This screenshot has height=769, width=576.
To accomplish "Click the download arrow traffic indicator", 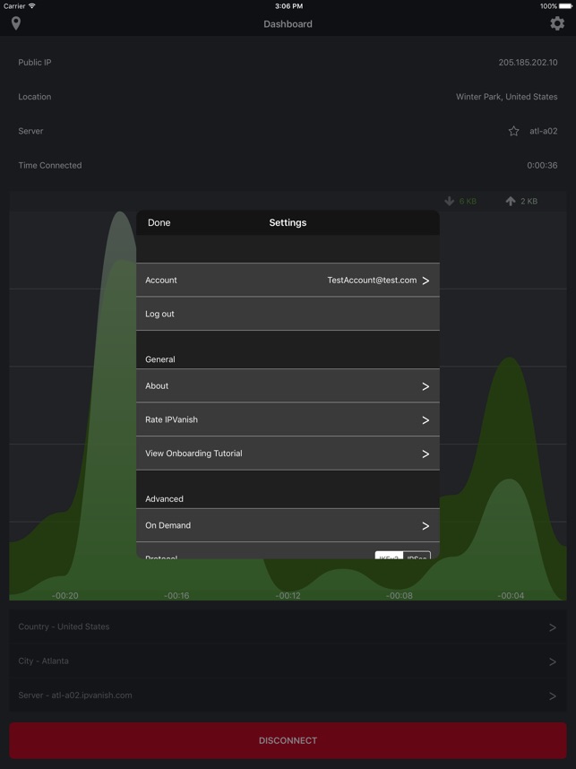I will [450, 201].
